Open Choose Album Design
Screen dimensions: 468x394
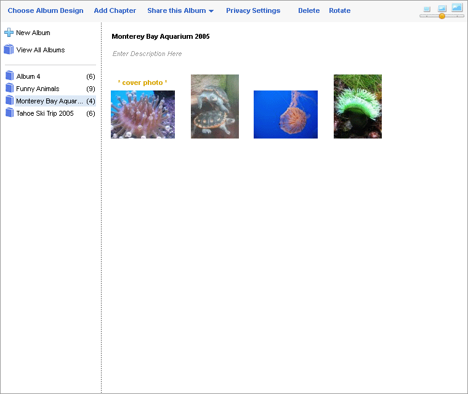[46, 10]
